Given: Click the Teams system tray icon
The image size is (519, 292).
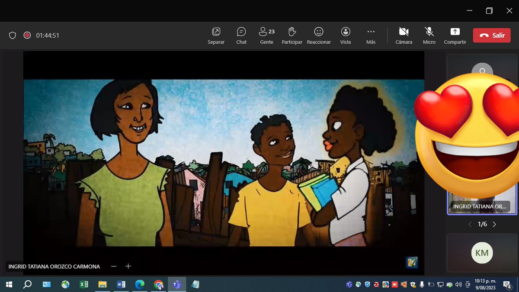Looking at the screenshot, I should 349,284.
